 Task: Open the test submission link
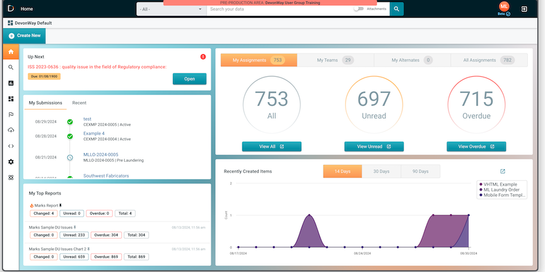click(87, 119)
